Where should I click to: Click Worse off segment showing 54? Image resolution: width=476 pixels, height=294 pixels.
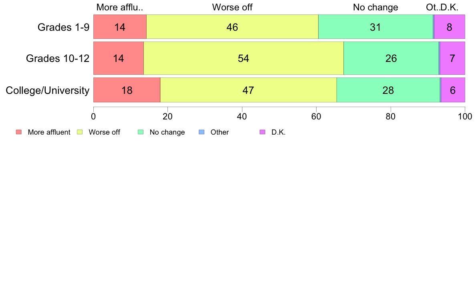[244, 58]
